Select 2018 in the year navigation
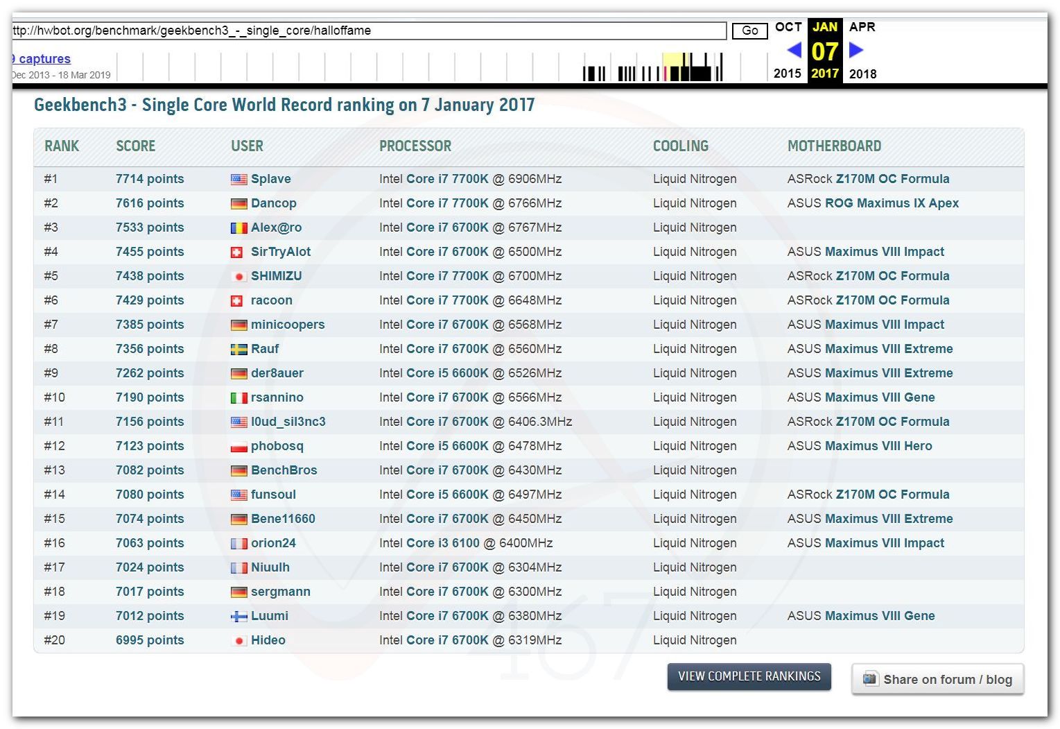This screenshot has height=729, width=1060. tap(863, 74)
